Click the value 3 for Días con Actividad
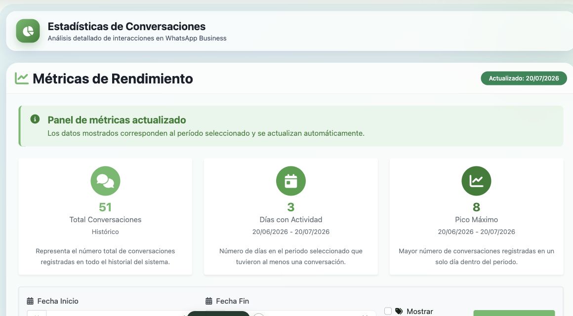The image size is (573, 316). pyautogui.click(x=291, y=207)
